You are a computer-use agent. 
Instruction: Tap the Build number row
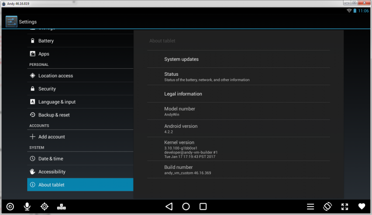[x=239, y=170]
